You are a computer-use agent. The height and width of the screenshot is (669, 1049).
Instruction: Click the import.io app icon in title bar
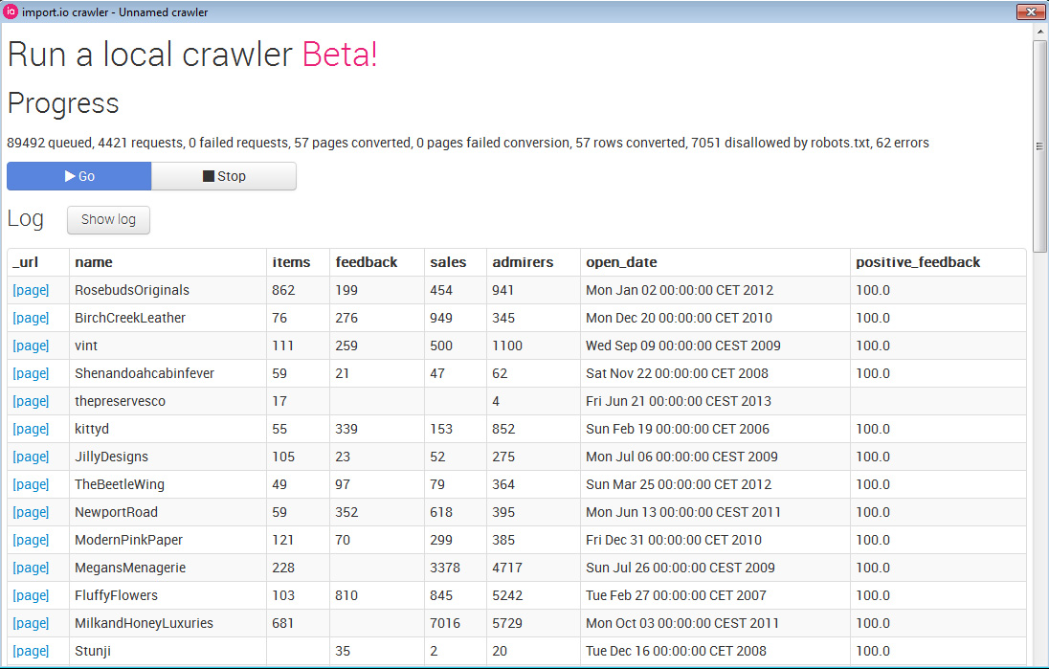11,12
